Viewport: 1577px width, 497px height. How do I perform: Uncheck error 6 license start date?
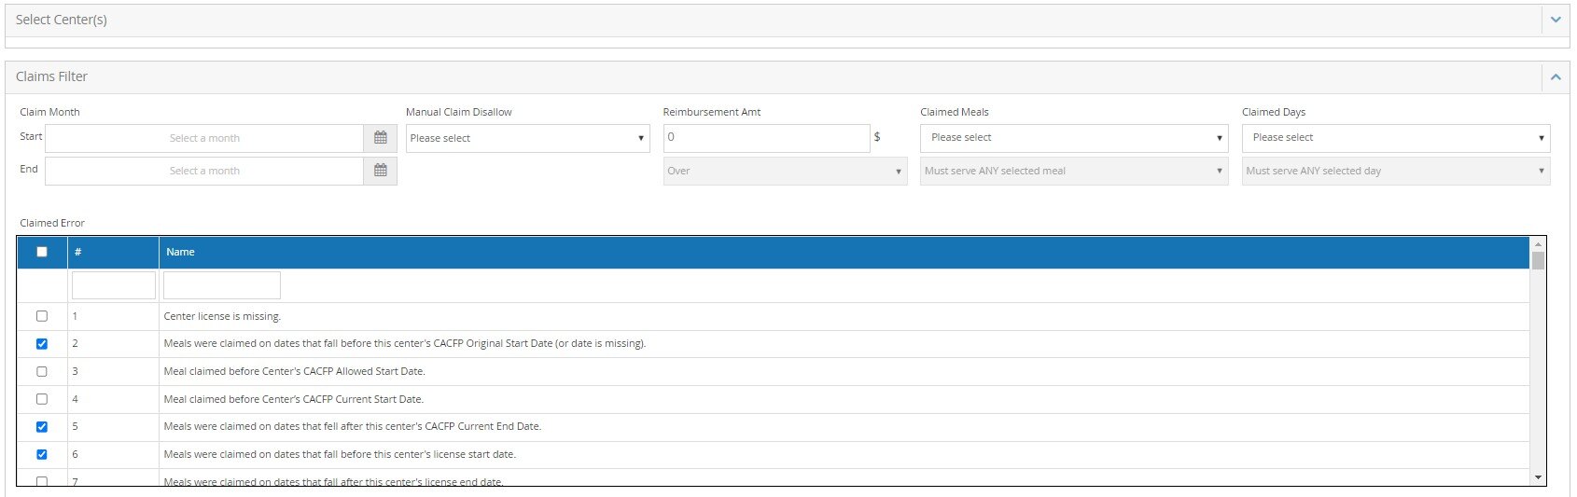[42, 455]
